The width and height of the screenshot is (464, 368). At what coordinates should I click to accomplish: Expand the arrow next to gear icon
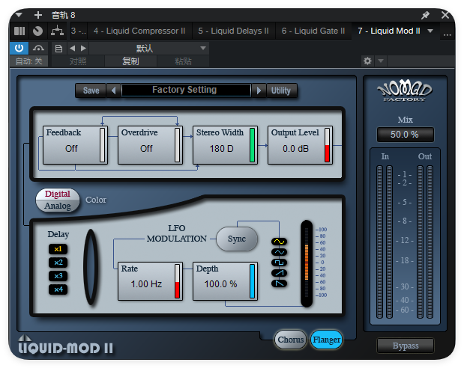click(x=381, y=61)
